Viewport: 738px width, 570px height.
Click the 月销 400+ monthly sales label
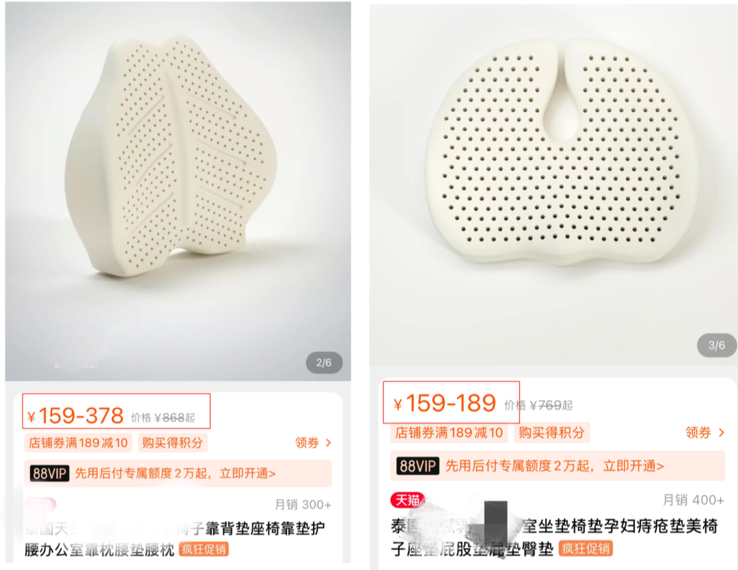tap(694, 500)
